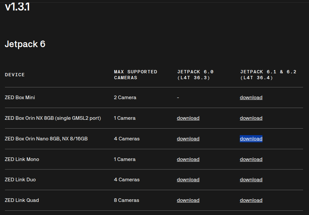The height and width of the screenshot is (215, 309).
Task: Download ZED Box Orin Nano 8GB Jetpack 6.0 driver
Action: click(x=188, y=139)
